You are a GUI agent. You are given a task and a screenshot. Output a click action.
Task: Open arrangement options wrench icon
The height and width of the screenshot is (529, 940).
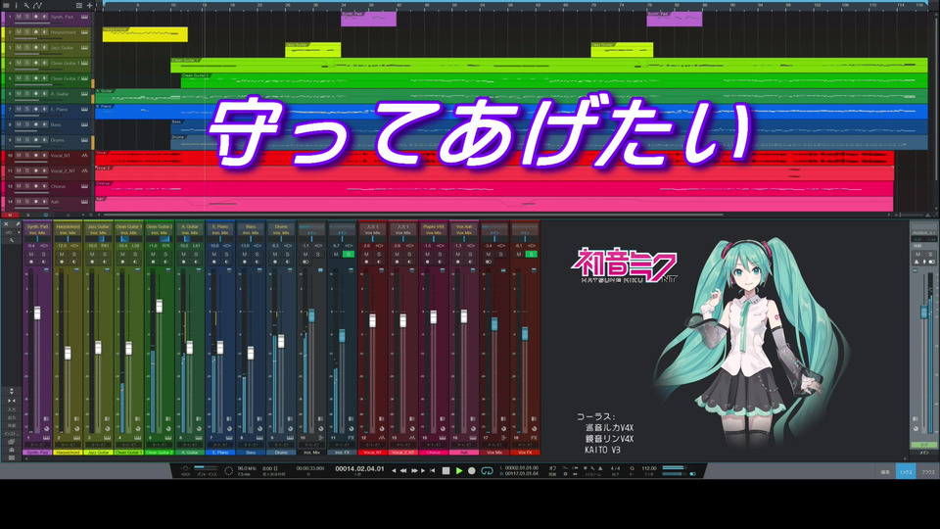click(x=26, y=5)
